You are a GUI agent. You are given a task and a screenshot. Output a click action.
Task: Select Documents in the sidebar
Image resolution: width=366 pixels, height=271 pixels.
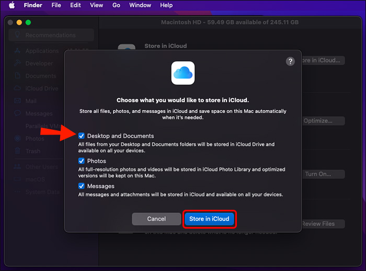pos(41,76)
